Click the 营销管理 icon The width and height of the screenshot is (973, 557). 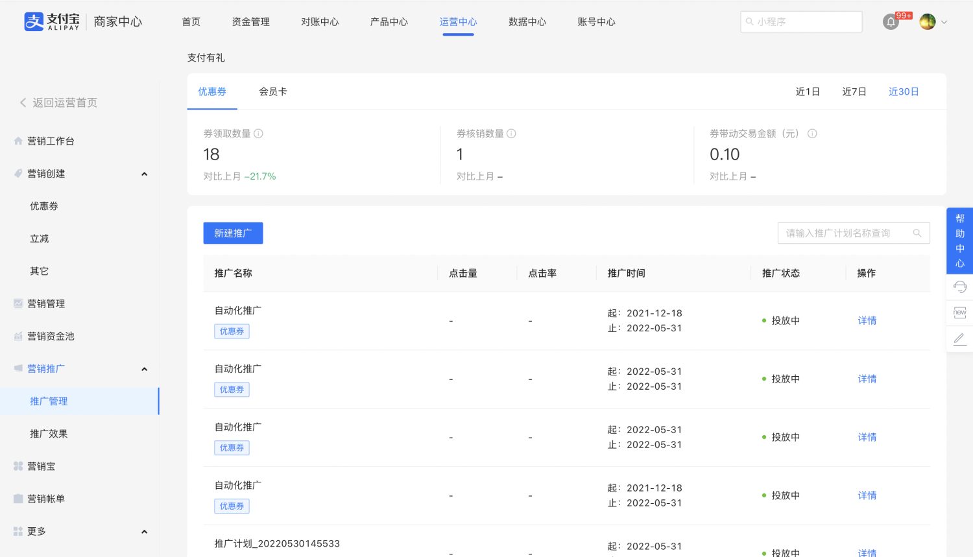(x=18, y=303)
